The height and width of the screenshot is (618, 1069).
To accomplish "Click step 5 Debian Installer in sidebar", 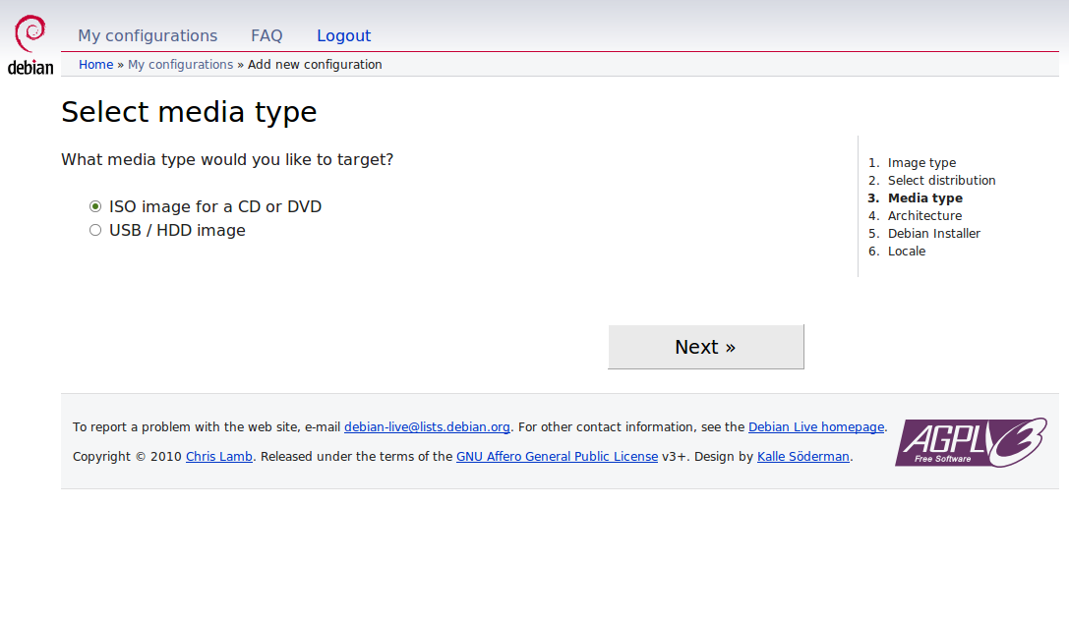I will (934, 234).
